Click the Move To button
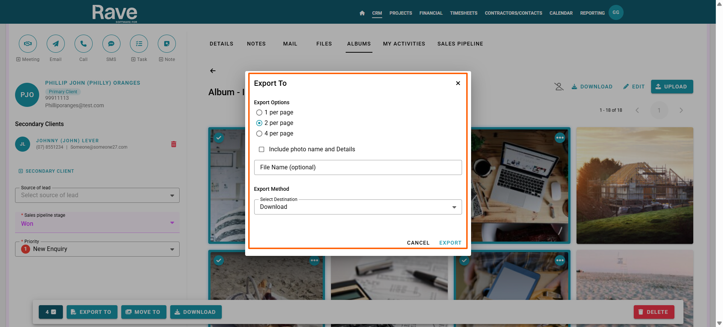This screenshot has height=327, width=723. click(143, 312)
